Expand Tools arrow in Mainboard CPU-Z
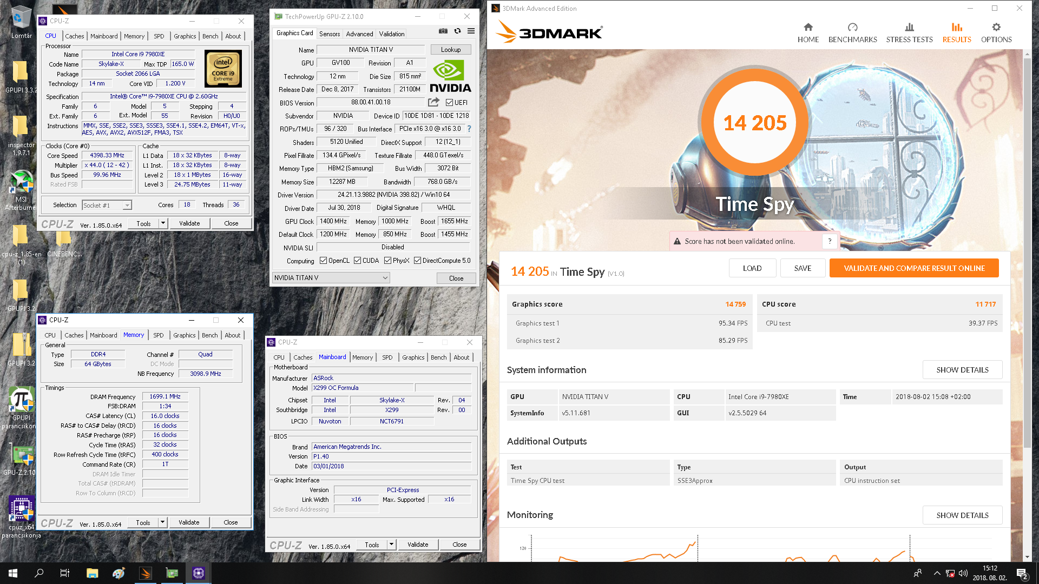The height and width of the screenshot is (584, 1039). (x=391, y=545)
